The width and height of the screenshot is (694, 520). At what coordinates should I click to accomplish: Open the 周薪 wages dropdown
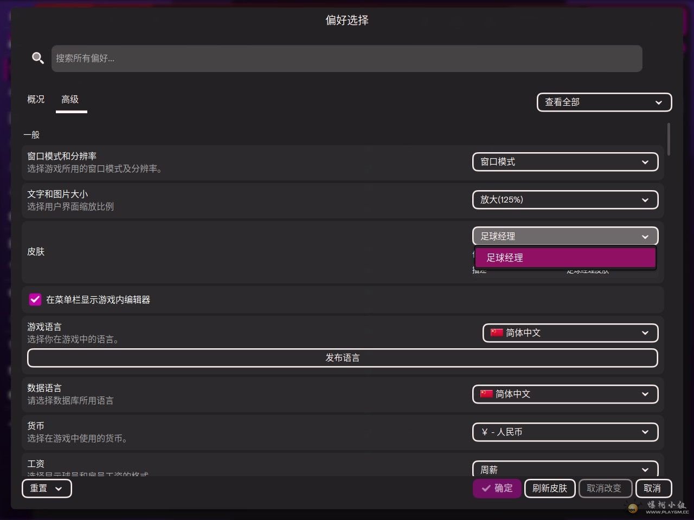tap(565, 469)
